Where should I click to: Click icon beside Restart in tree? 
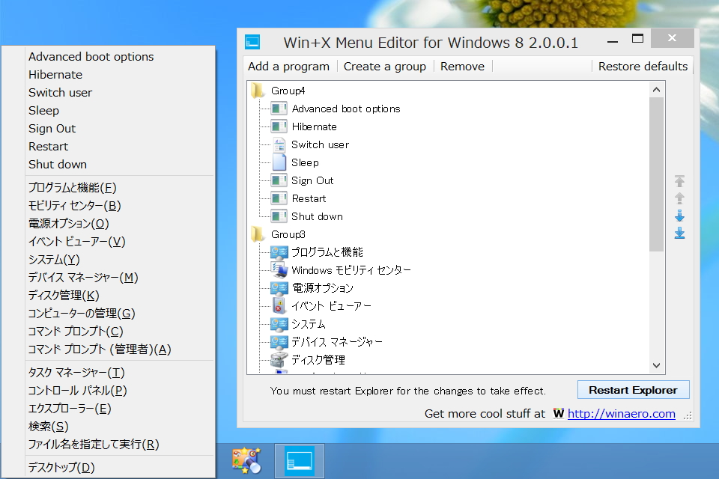(279, 198)
